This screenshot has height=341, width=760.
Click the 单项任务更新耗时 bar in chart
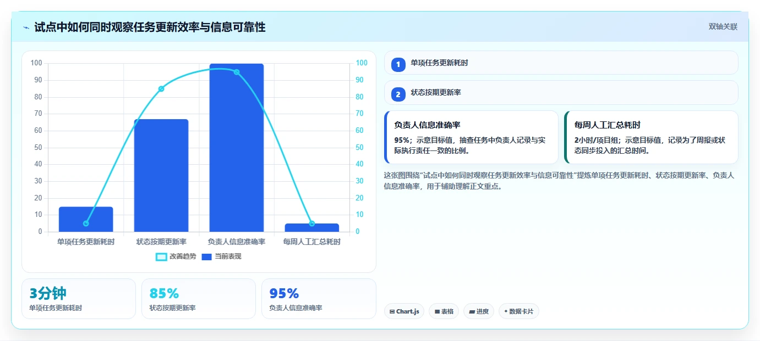[x=86, y=219]
